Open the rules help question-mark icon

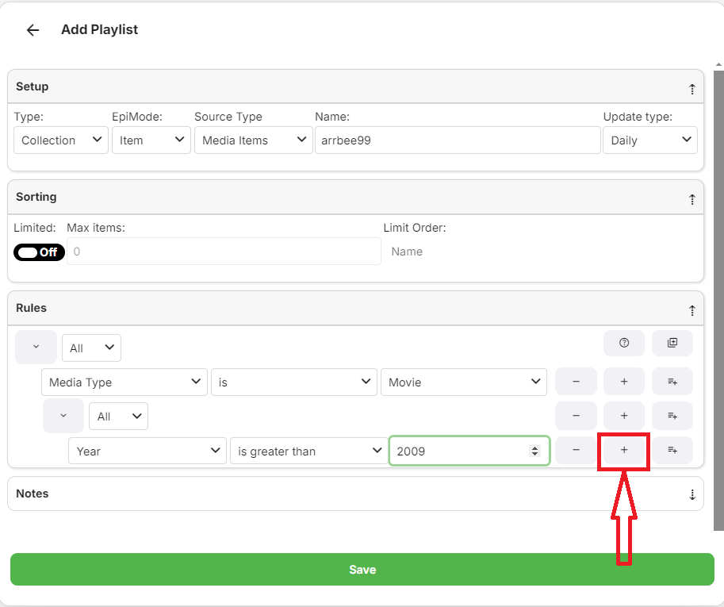click(x=624, y=343)
